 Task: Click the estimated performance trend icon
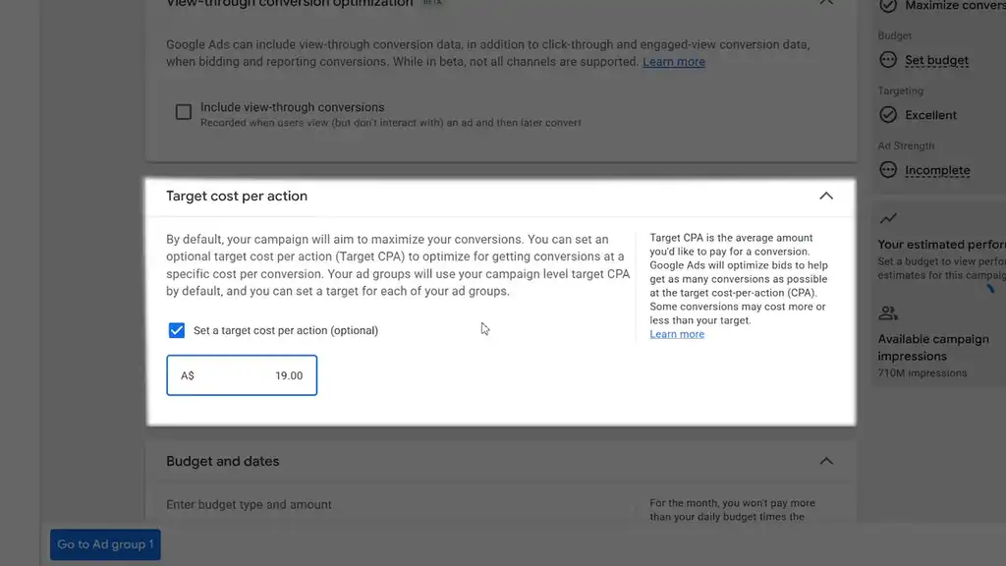888,218
